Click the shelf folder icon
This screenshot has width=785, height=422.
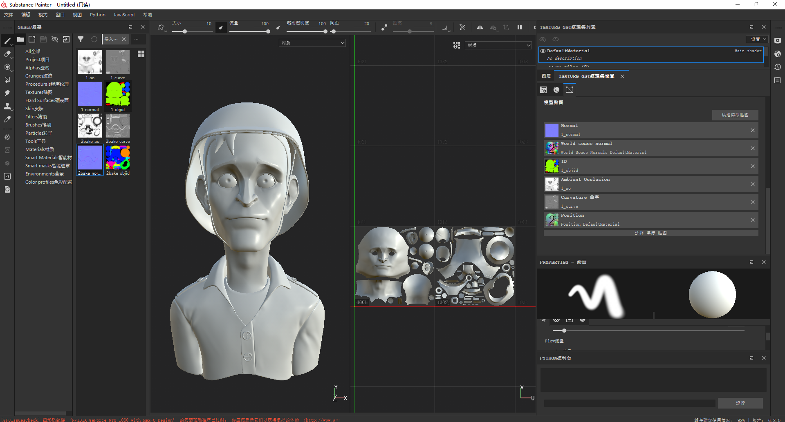tap(20, 39)
